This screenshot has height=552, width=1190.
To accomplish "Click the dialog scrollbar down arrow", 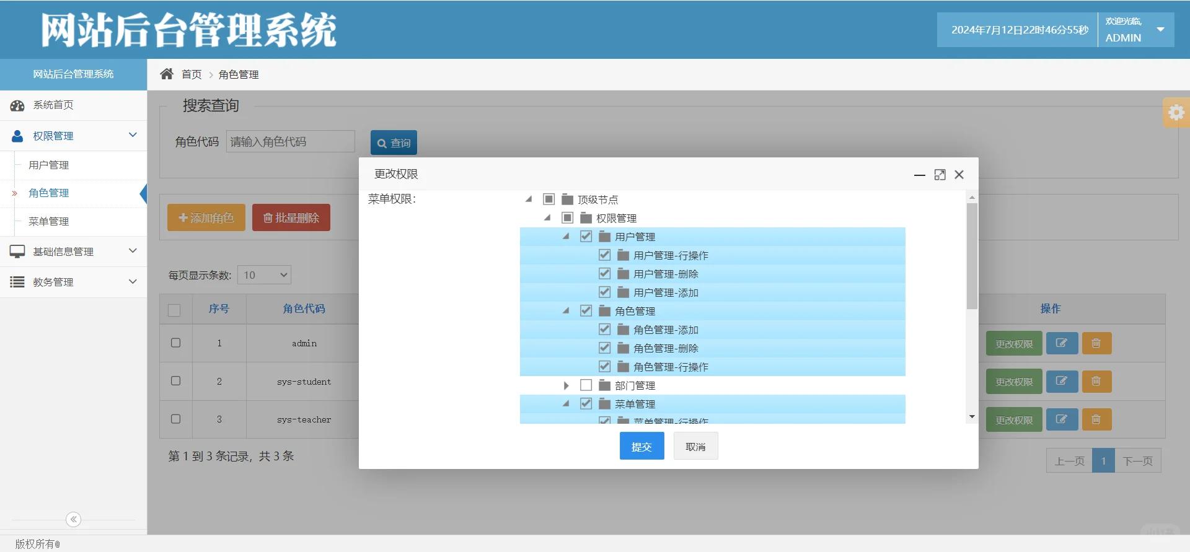I will click(x=972, y=417).
